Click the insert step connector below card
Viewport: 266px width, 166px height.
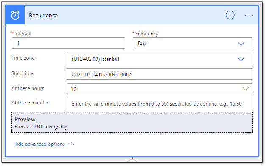[x=132, y=161]
